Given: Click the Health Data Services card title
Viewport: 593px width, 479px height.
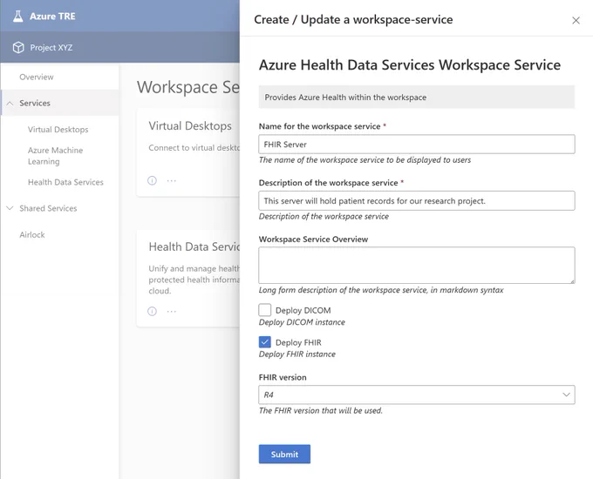Looking at the screenshot, I should click(194, 246).
